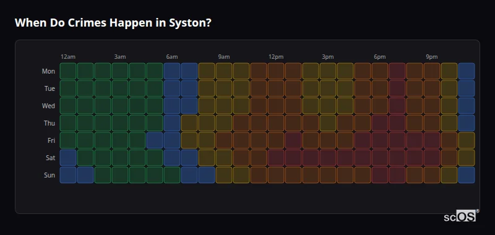Image resolution: width=495 pixels, height=235 pixels.
Task: Select the Sunday 3pm orange cell
Action: (328, 175)
